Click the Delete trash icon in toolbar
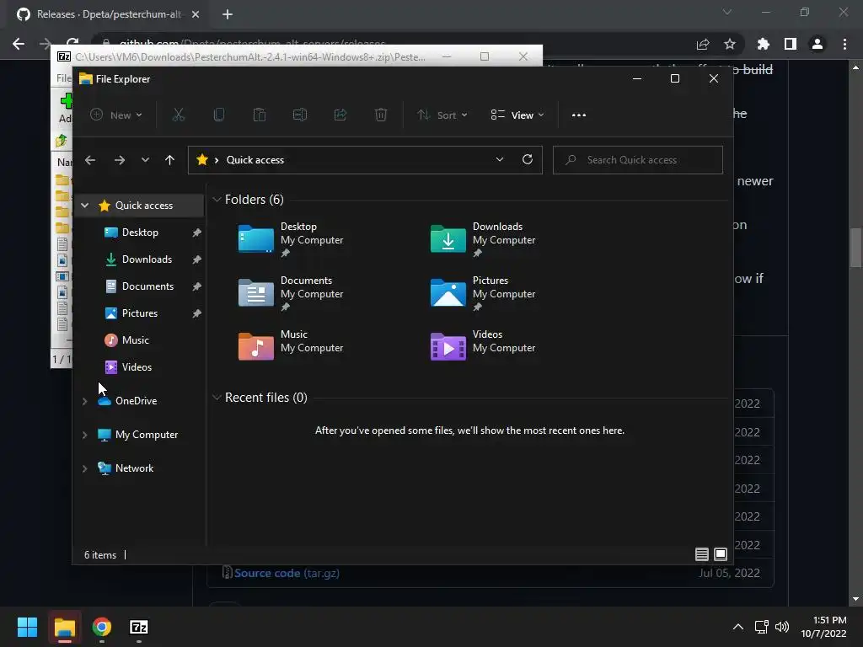This screenshot has height=647, width=863. coord(381,115)
